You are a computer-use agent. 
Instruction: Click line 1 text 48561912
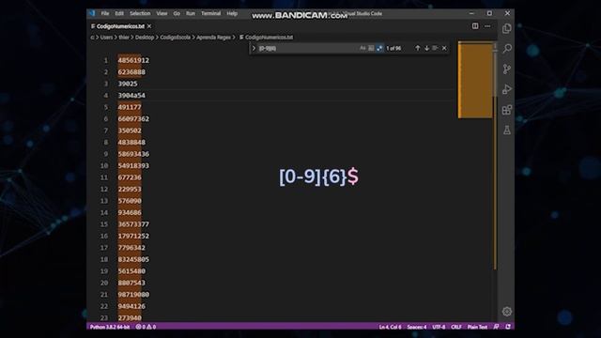[x=133, y=60]
